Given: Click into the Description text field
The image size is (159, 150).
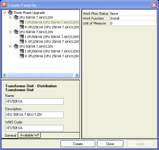Looking at the screenshot, I should point(34,115).
